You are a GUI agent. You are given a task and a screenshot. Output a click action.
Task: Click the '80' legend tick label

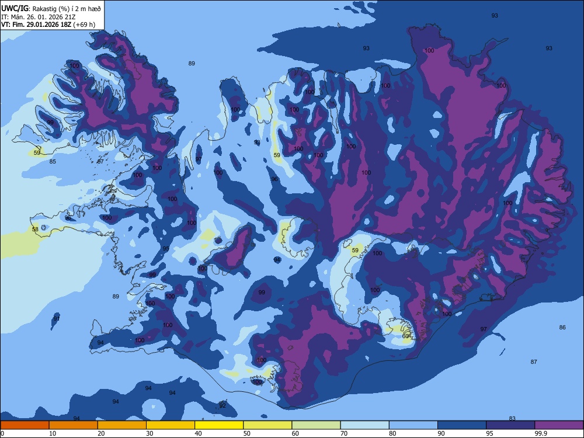coord(392,433)
